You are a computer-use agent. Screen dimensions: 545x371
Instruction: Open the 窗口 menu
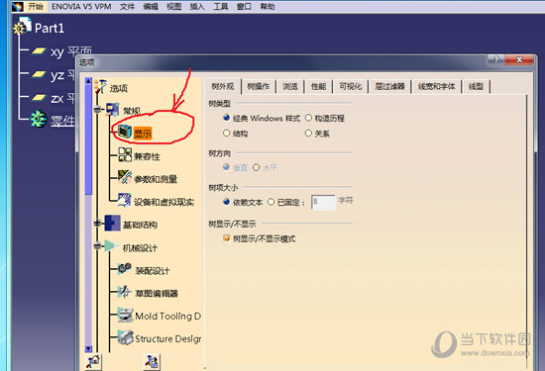(x=244, y=7)
